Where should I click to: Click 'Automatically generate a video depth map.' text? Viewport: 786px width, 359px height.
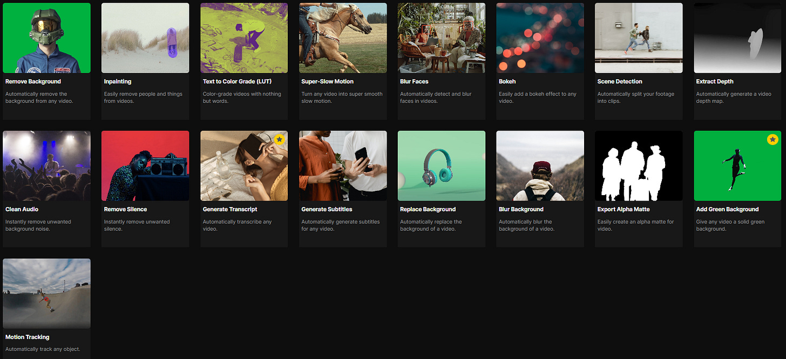(734, 98)
